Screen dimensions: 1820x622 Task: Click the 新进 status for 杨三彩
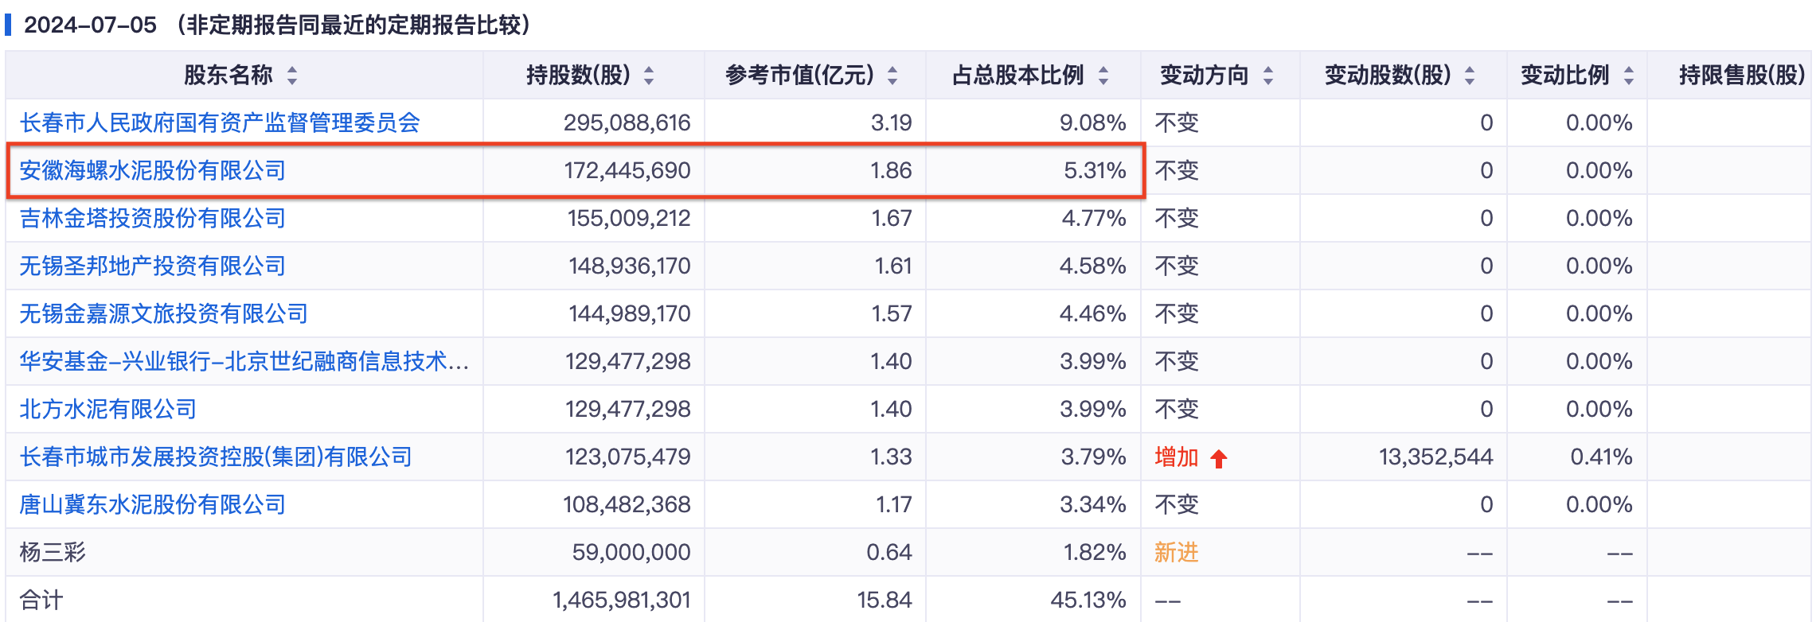click(x=1176, y=553)
